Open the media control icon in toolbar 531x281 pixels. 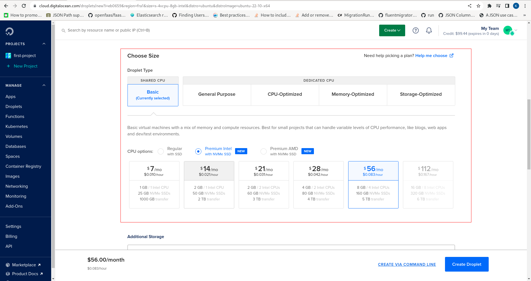pyautogui.click(x=498, y=6)
